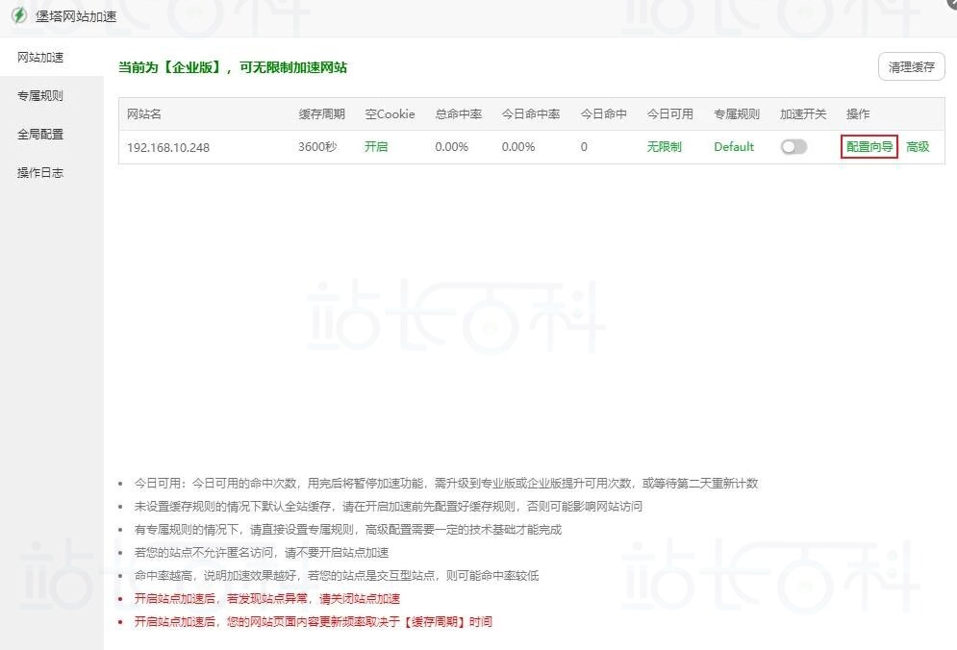
Task: Toggle the 空Cookie 开启 setting
Action: (375, 146)
